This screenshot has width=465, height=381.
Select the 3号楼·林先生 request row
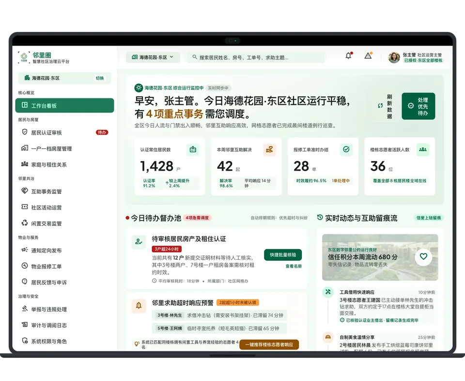click(219, 315)
